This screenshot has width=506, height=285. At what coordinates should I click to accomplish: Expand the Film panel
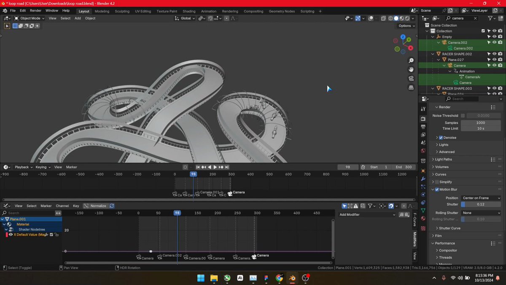(x=438, y=236)
